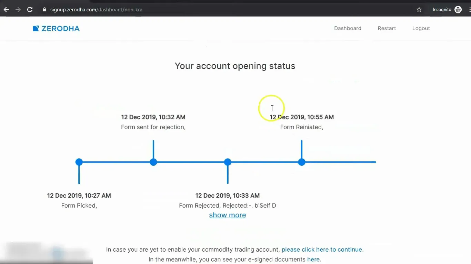Click the browser forward arrow
This screenshot has height=264, width=471.
pos(18,10)
